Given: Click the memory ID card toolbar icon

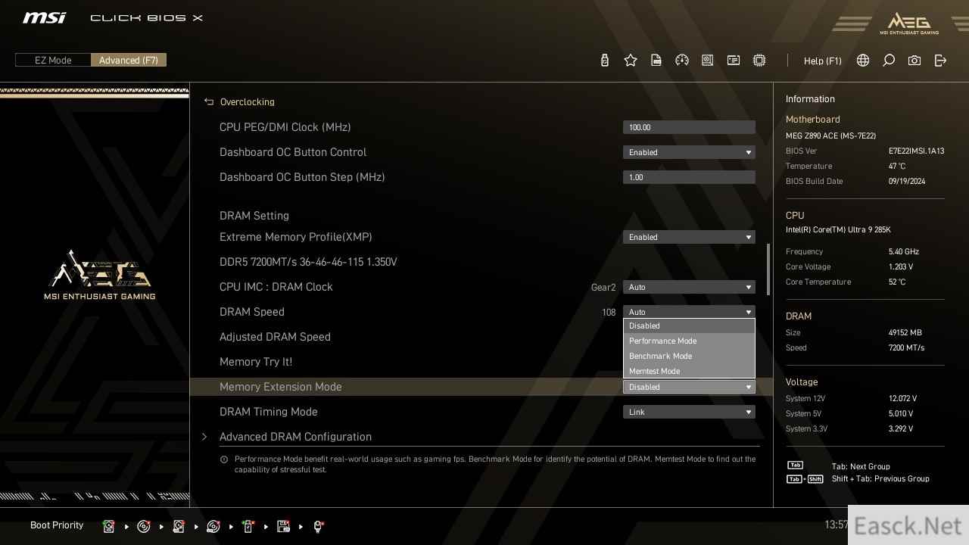Looking at the screenshot, I should point(734,61).
